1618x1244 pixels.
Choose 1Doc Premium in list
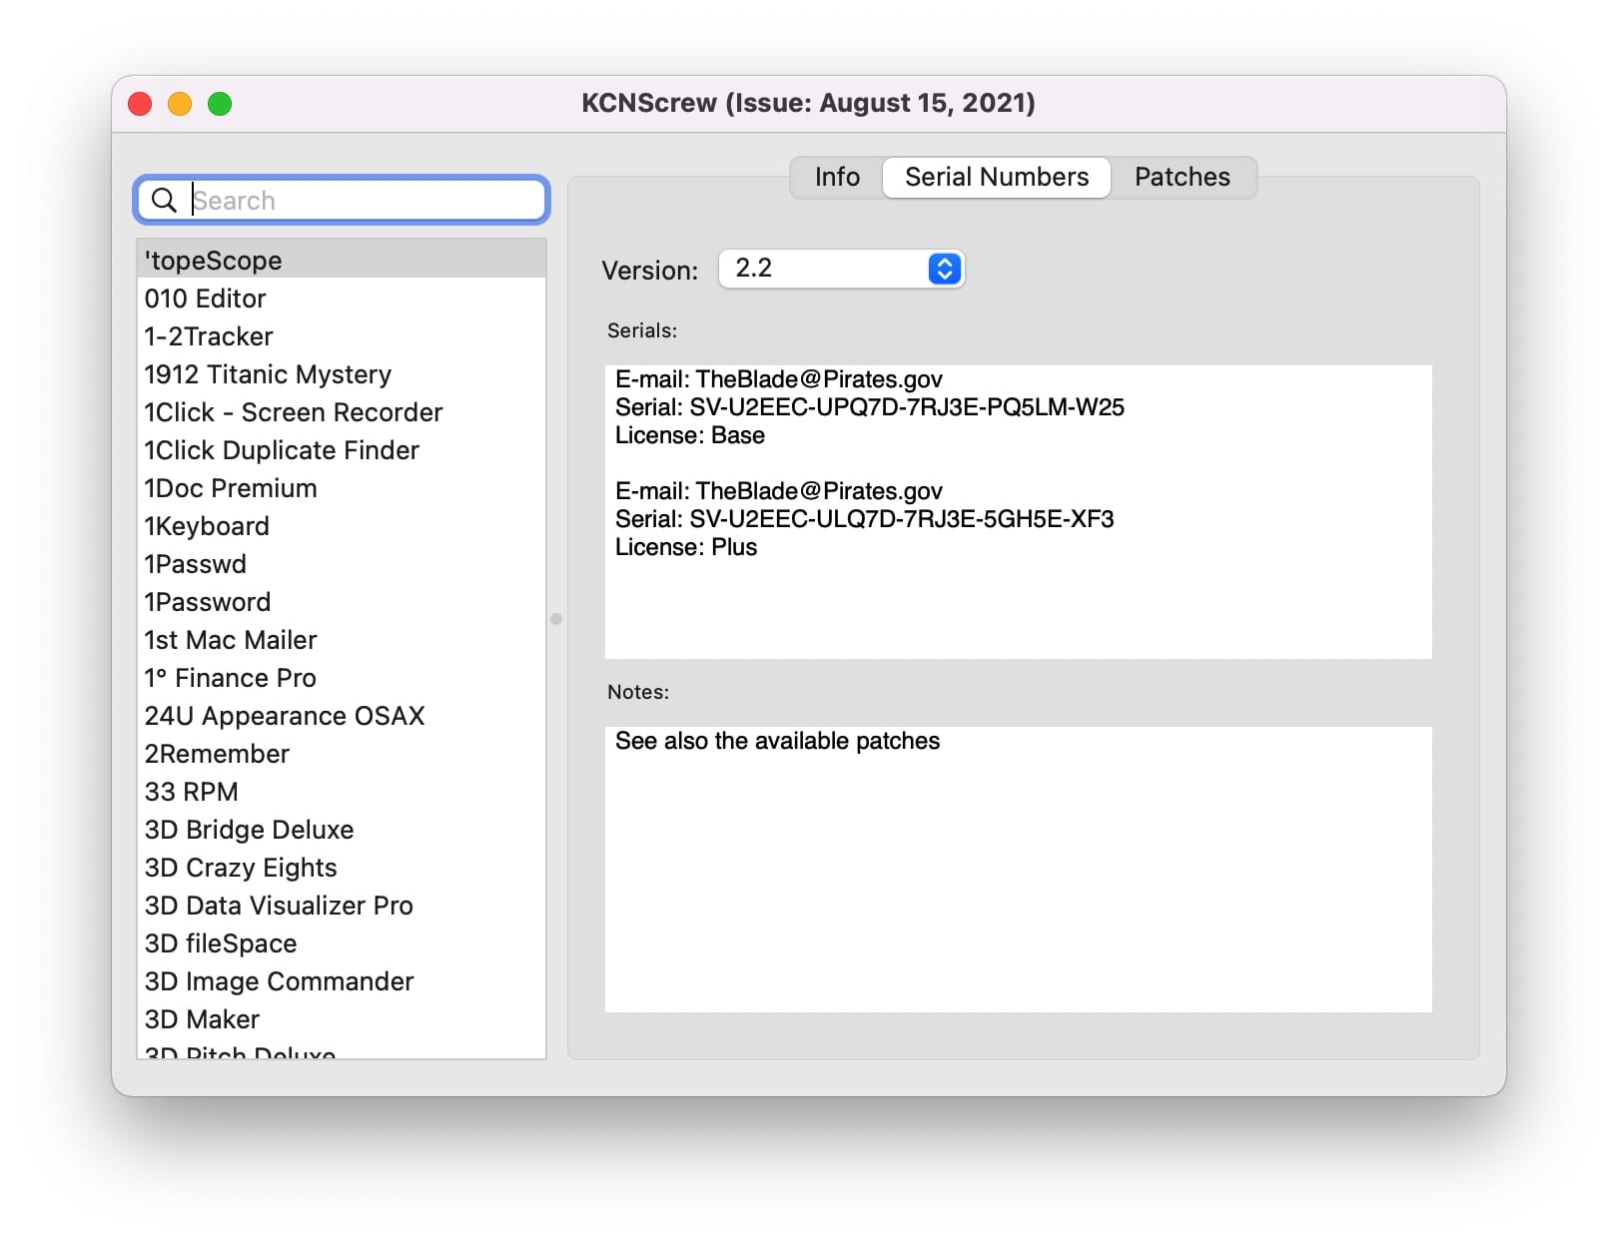pos(342,487)
